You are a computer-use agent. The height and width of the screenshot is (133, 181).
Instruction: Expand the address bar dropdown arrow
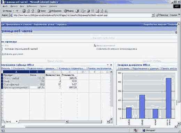click(153, 15)
